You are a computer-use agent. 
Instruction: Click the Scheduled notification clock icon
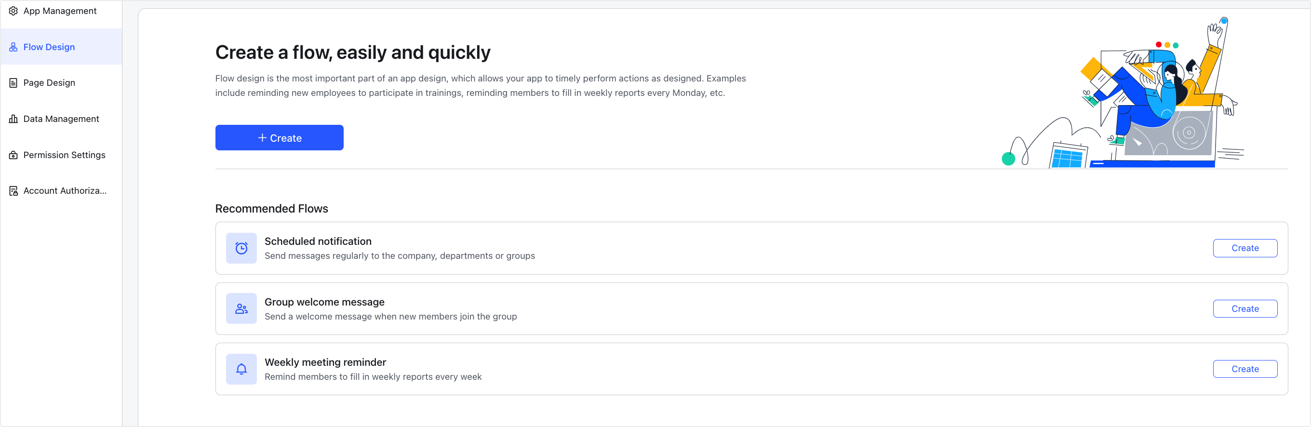(241, 248)
